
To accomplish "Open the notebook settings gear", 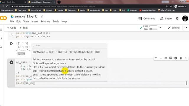I will [x=177, y=19].
